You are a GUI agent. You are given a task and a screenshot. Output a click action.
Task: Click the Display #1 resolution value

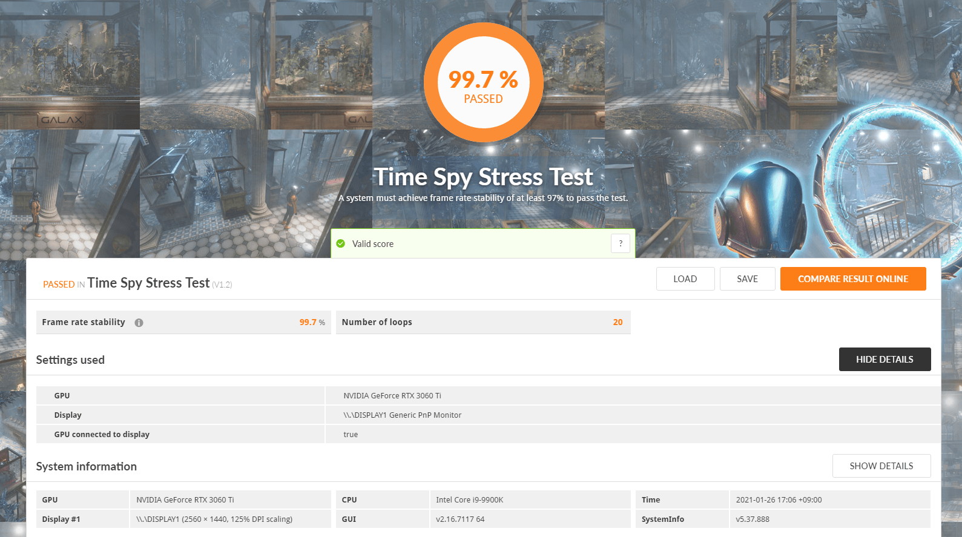click(x=214, y=519)
